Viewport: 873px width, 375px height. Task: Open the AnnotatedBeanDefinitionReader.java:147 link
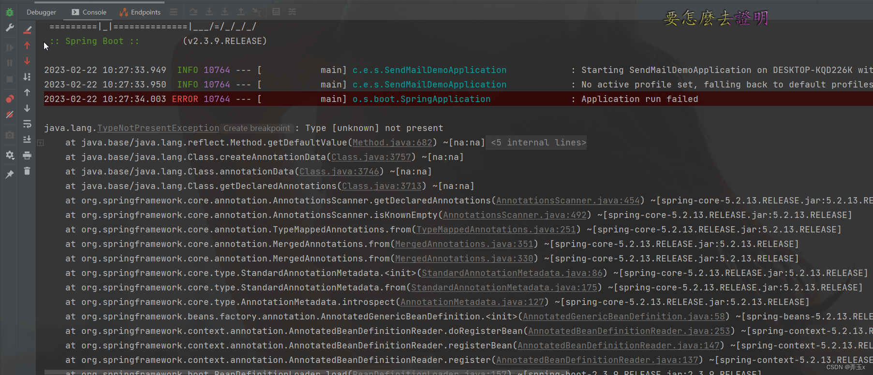[x=619, y=346]
